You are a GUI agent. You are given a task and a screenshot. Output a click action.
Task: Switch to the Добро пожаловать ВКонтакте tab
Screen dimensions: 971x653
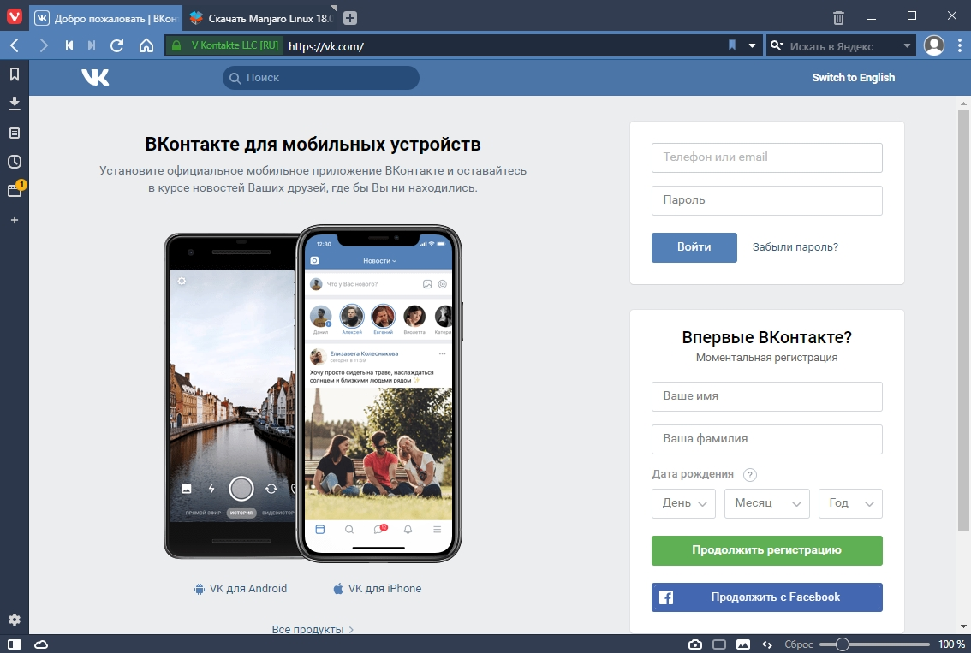(x=106, y=18)
